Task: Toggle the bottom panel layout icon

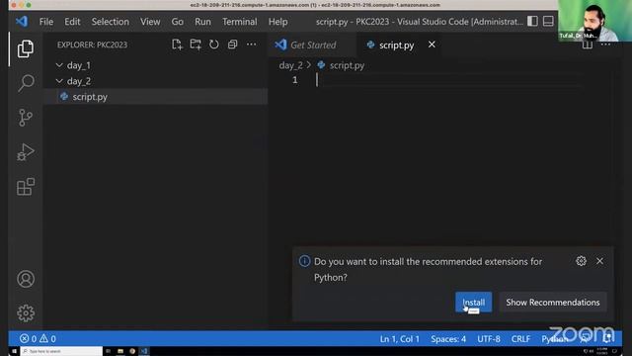Action: click(548, 21)
